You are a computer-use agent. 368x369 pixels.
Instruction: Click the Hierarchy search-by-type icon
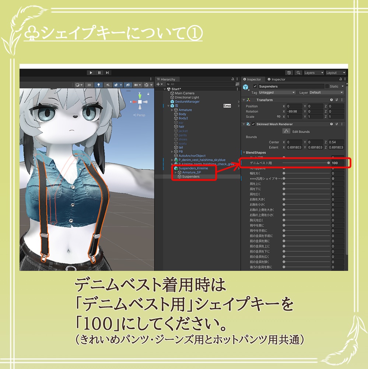point(237,84)
